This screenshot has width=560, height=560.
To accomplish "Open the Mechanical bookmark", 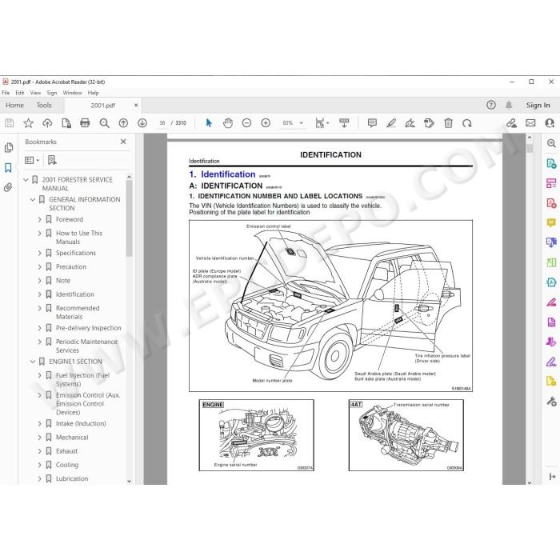I will pos(72,438).
